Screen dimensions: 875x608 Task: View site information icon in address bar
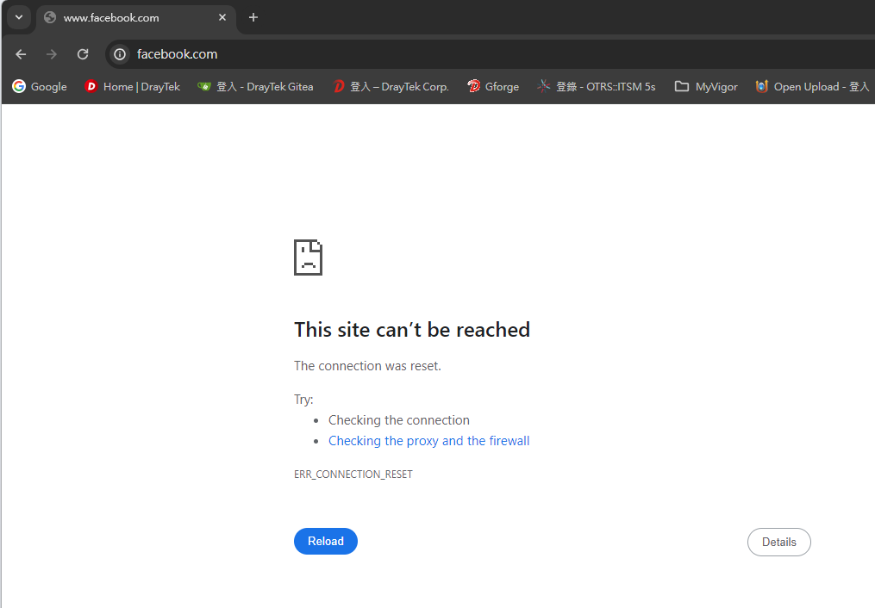pos(121,54)
